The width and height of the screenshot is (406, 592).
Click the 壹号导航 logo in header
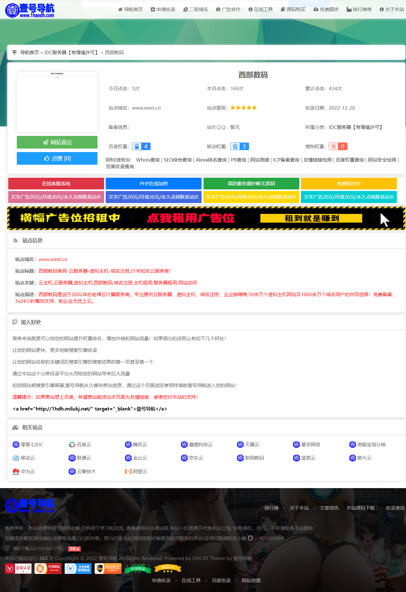coord(30,10)
